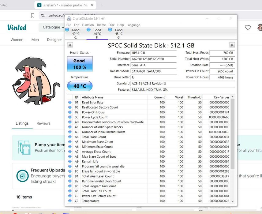Viewport: 262px width, 214px height.
Task: Click the Power On Hours value 4468 hours
Action: pyautogui.click(x=222, y=77)
